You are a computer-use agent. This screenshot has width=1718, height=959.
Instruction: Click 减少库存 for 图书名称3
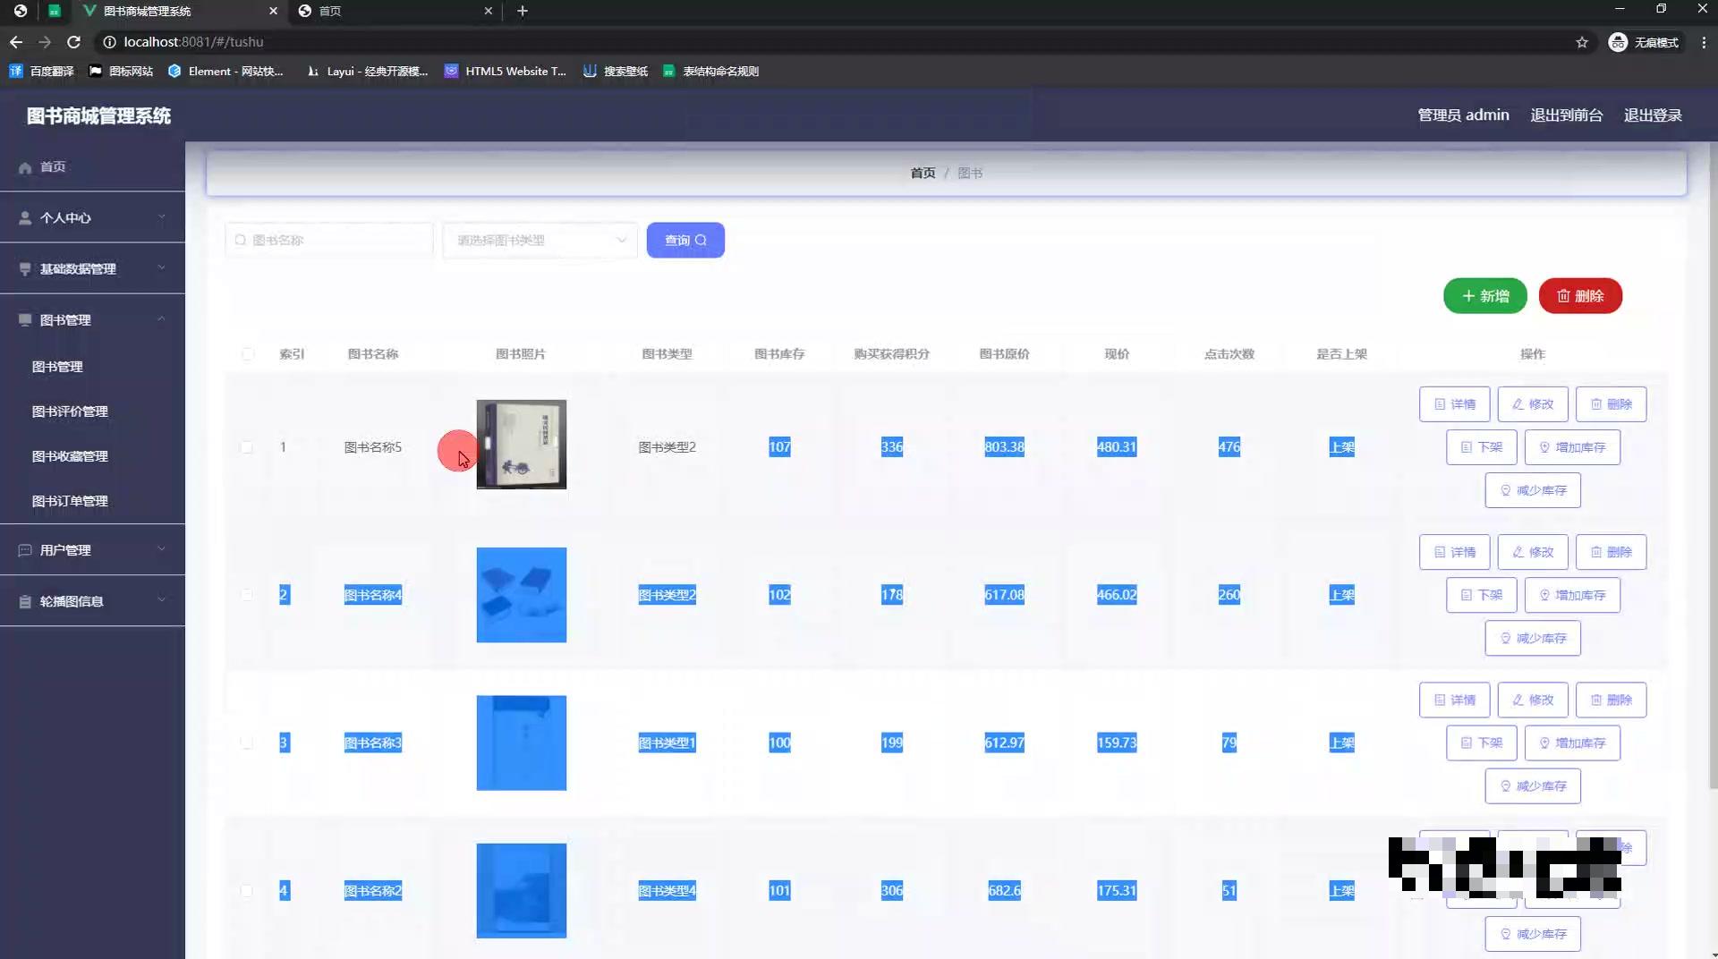[x=1533, y=786]
